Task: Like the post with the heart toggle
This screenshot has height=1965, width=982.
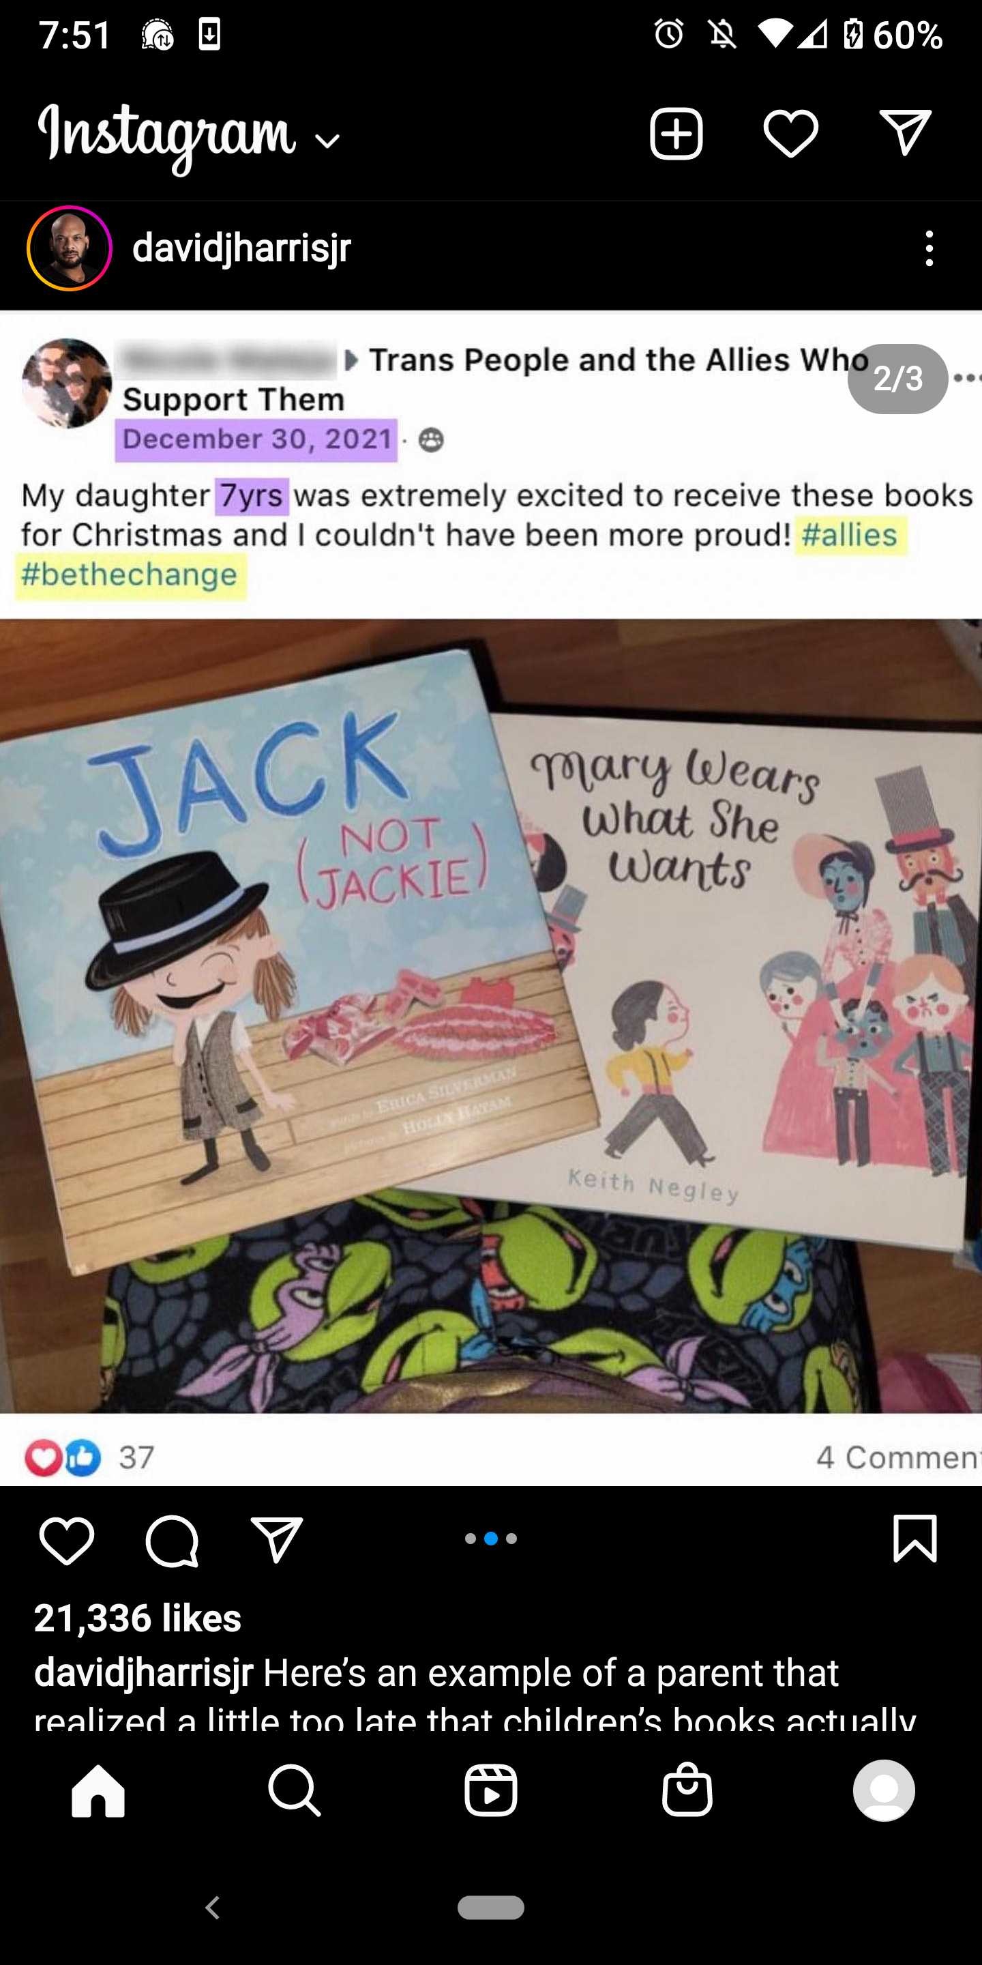Action: coord(66,1540)
